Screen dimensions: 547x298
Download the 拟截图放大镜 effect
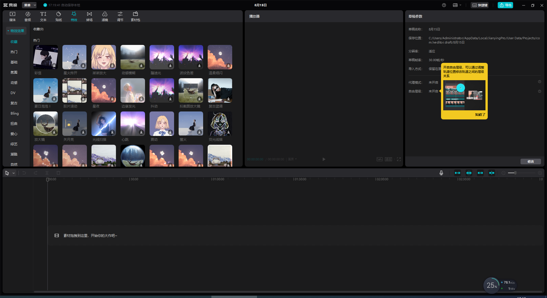[199, 99]
